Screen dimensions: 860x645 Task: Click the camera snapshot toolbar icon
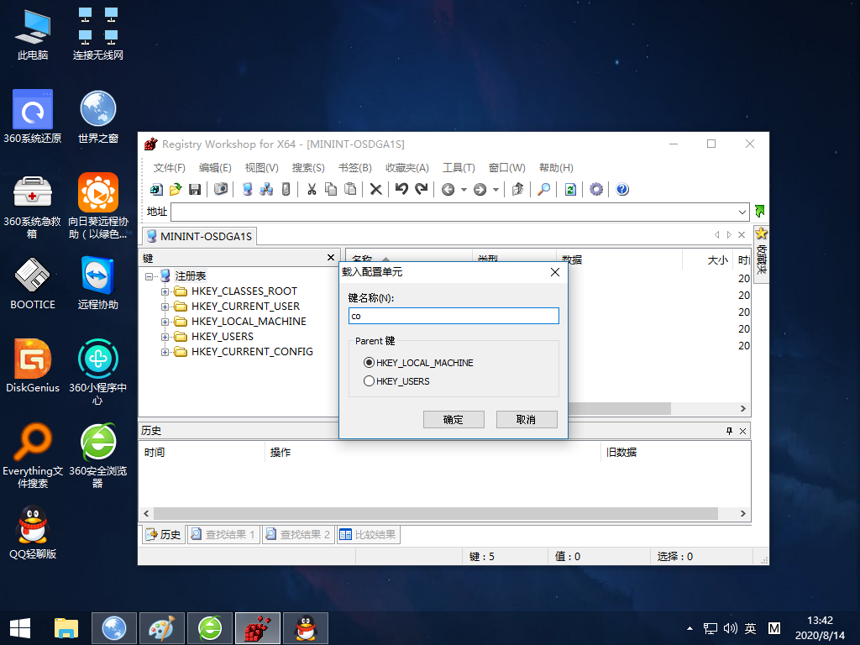pyautogui.click(x=221, y=189)
